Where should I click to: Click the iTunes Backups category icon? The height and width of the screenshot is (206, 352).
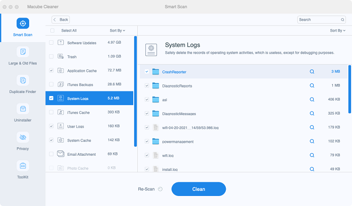pos(61,84)
